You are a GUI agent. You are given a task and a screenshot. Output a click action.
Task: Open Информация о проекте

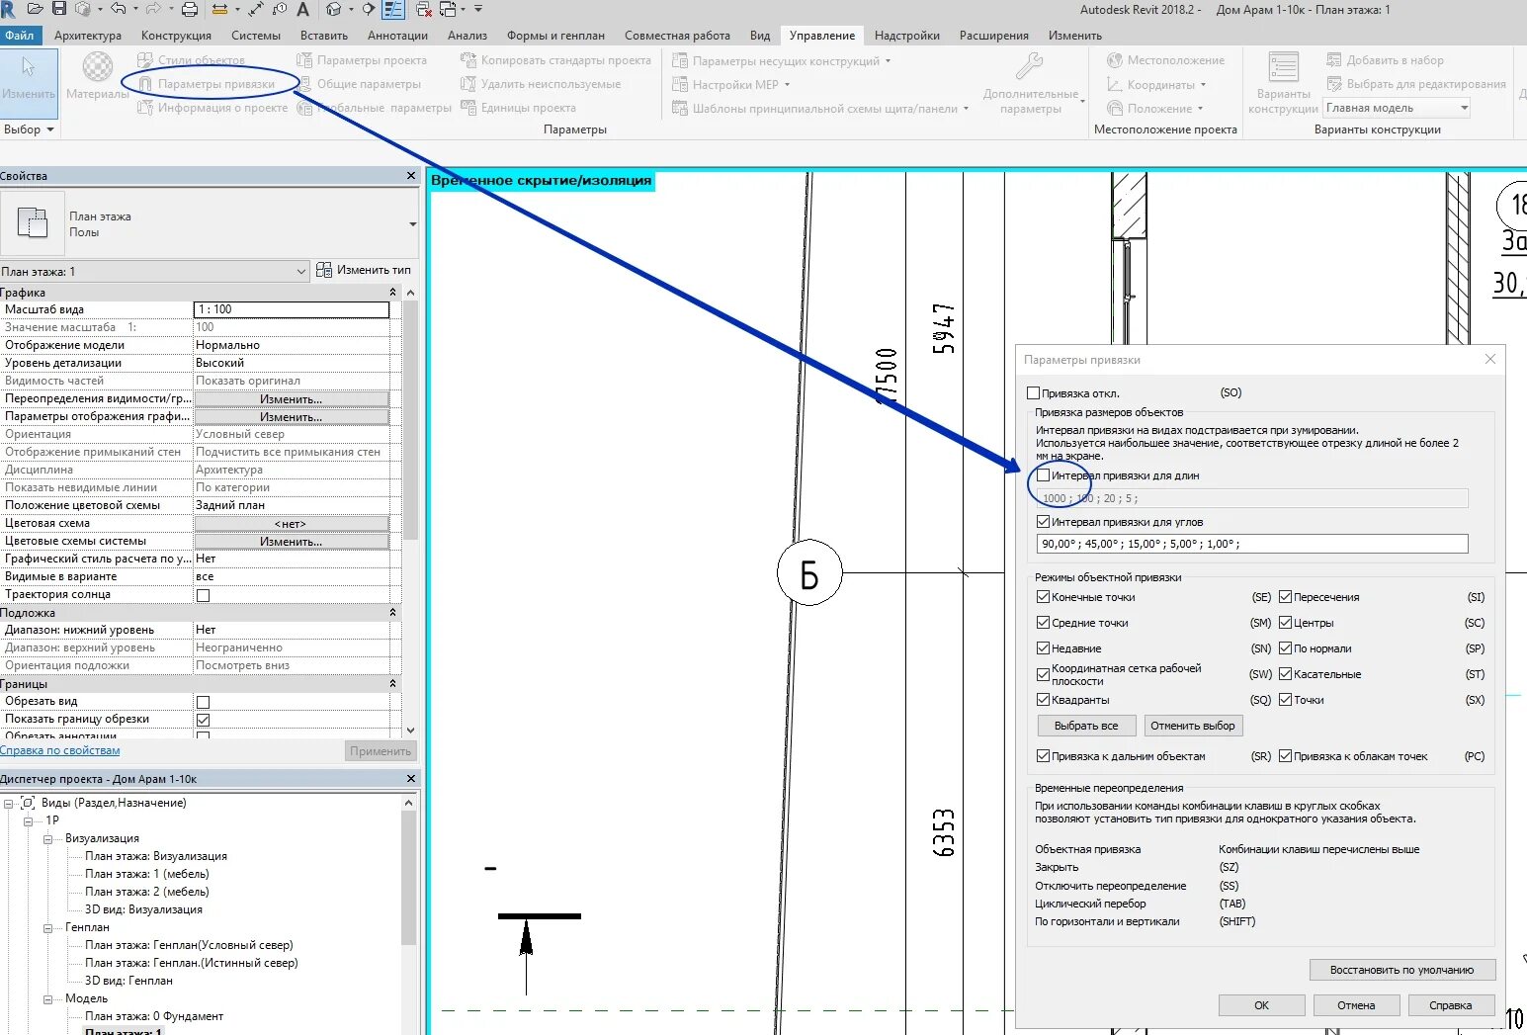[x=212, y=108]
